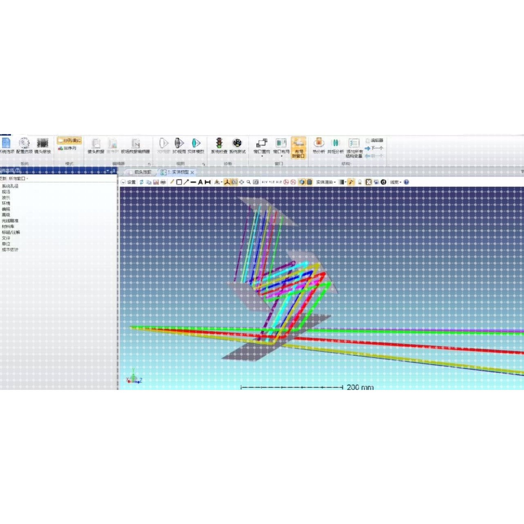Image resolution: width=524 pixels, height=524 pixels.
Task: Refresh the shaded model window
Action: [x=141, y=182]
